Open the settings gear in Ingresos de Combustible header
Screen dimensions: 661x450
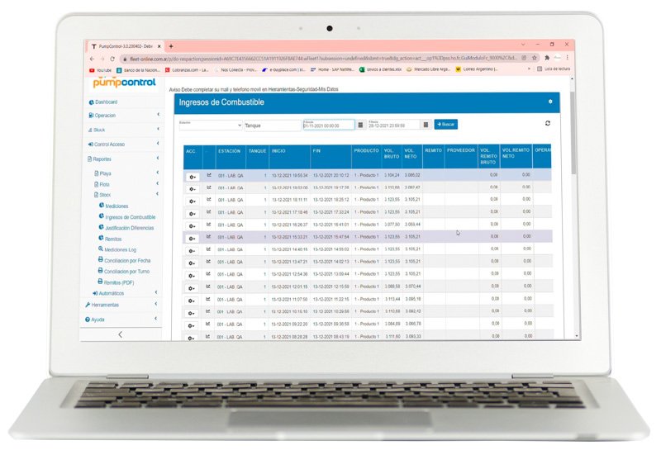pos(550,102)
